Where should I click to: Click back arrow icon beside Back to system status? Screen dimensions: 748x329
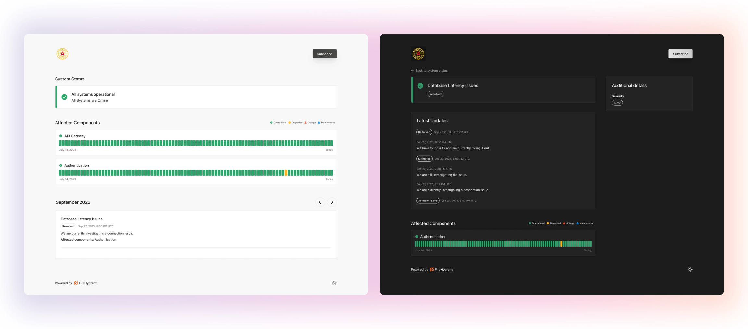(x=412, y=71)
